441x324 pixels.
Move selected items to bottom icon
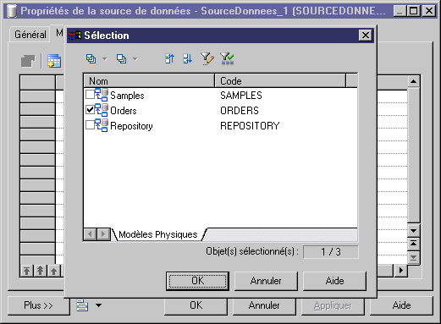coord(188,58)
